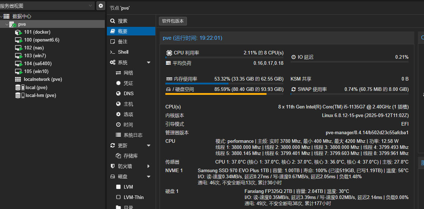
Task: Click the 软件包版本 button
Action: coord(173,21)
